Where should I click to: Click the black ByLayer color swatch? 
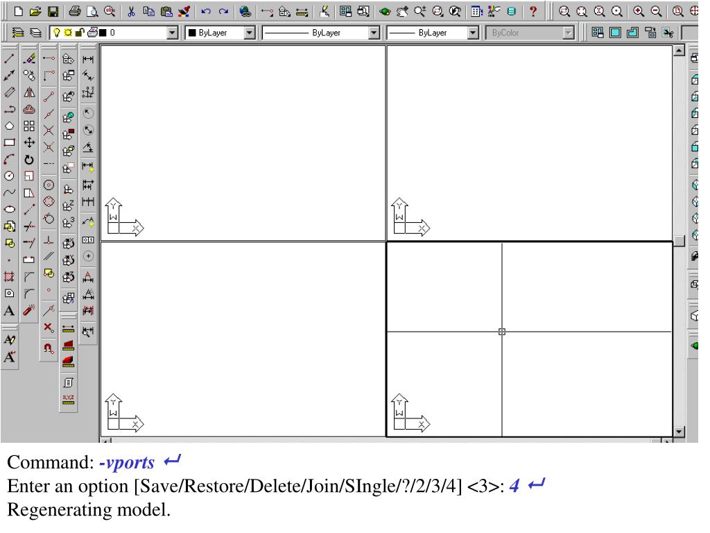tap(193, 33)
